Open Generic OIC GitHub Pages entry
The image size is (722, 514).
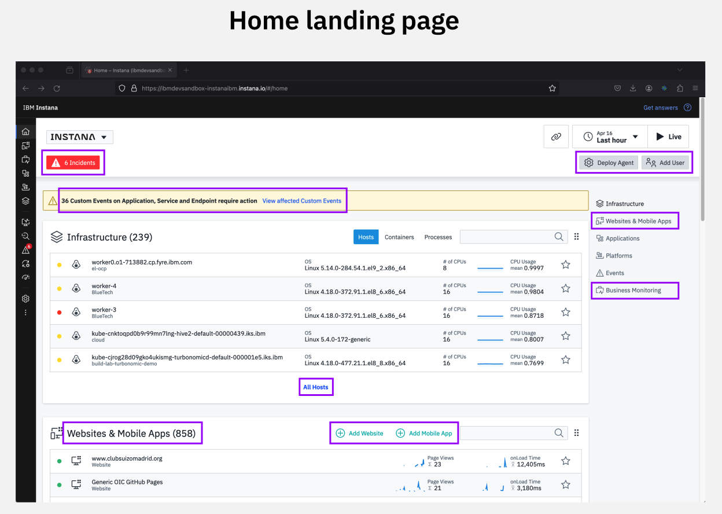(127, 482)
